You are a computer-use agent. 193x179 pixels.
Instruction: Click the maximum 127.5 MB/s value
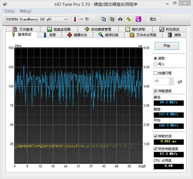[169, 115]
